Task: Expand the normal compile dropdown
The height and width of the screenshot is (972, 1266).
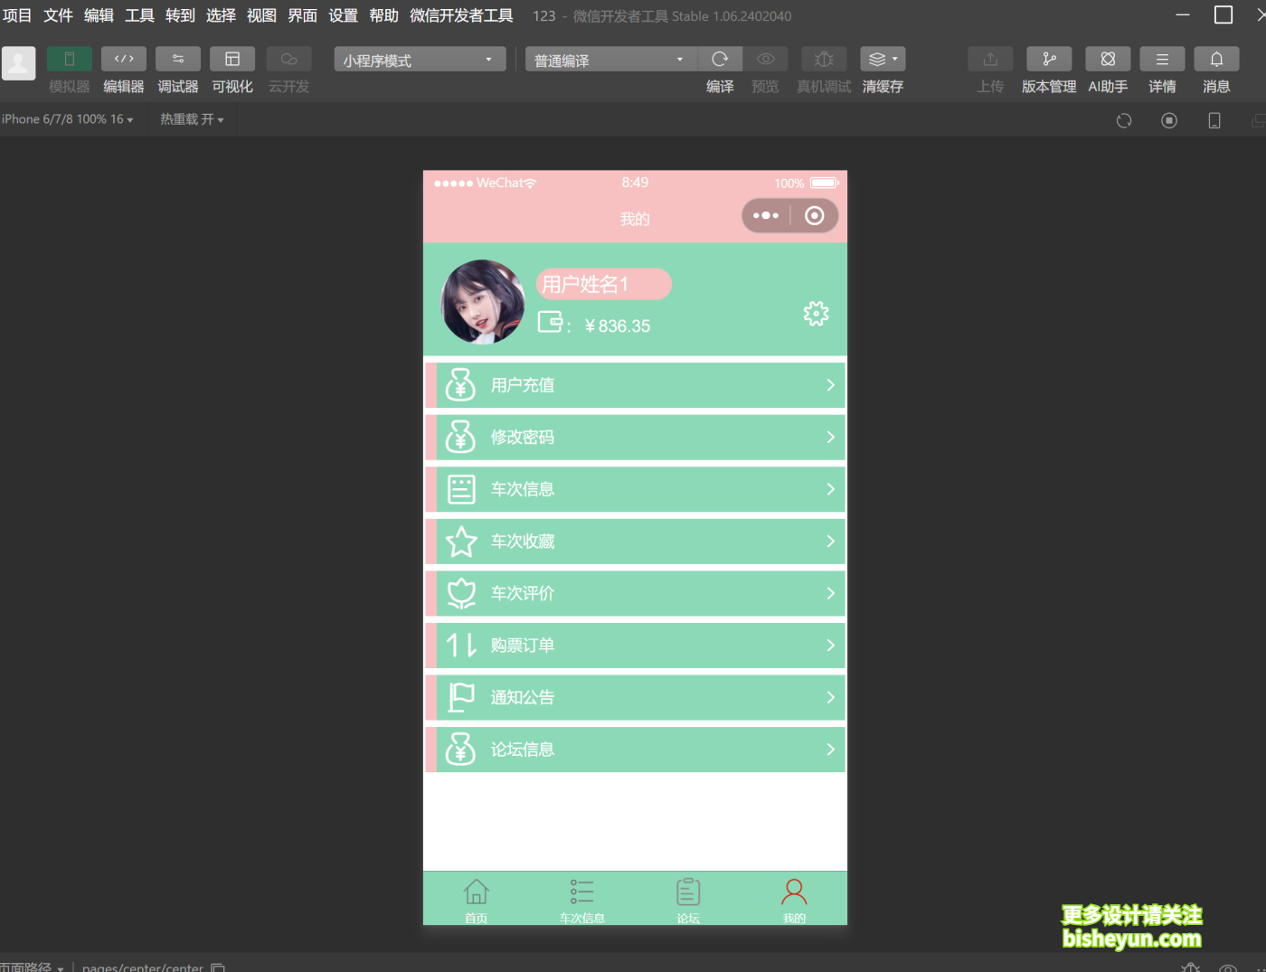Action: pyautogui.click(x=610, y=60)
